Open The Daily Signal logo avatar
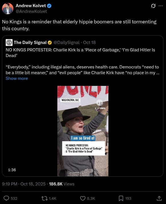Screen dimensions: 166x204 pos(9,43)
